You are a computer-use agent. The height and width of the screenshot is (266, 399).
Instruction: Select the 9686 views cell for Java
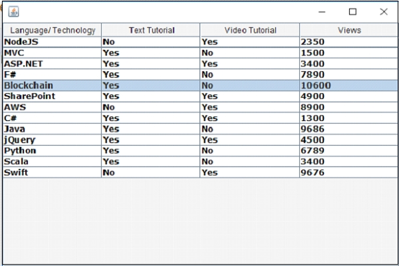click(x=348, y=128)
